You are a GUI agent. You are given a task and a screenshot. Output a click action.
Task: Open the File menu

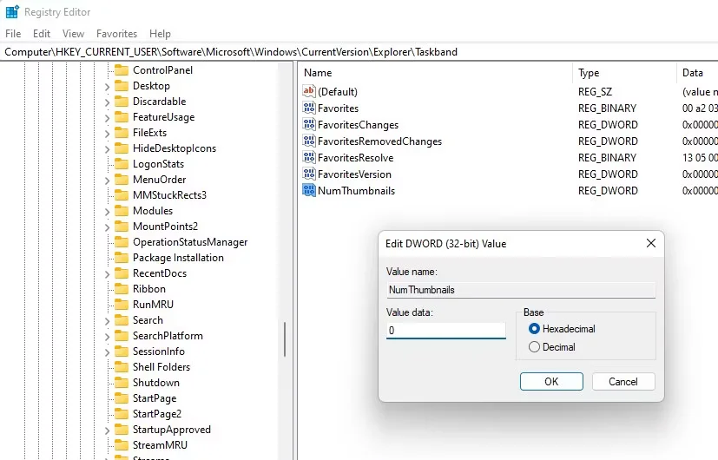(13, 33)
